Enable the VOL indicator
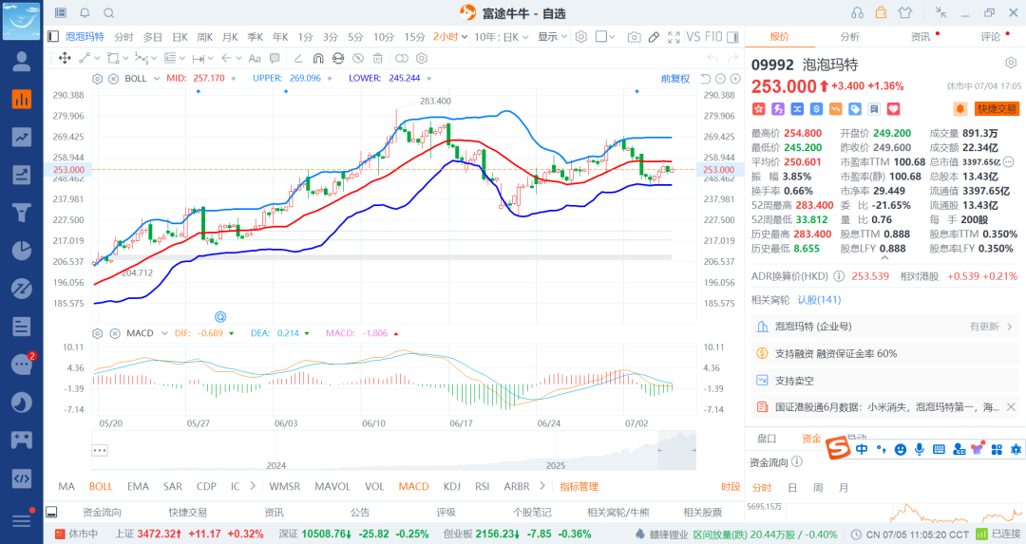Viewport: 1026px width, 544px height. (374, 486)
